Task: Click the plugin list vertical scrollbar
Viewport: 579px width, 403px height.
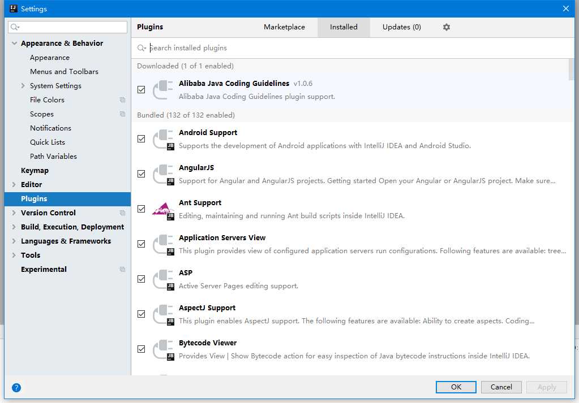Action: (x=571, y=70)
